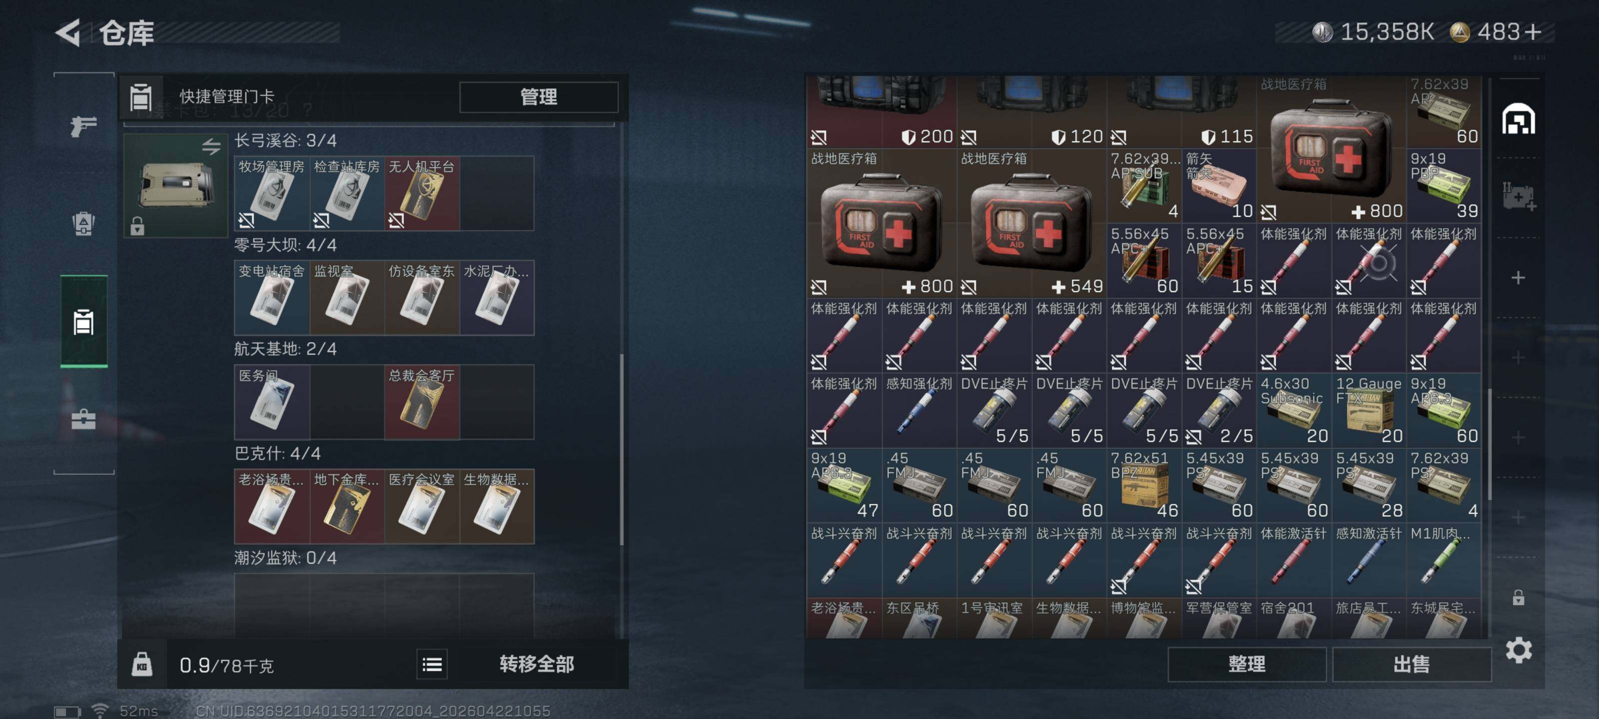
Task: Open the backpack tab in left sidebar
Action: [x=83, y=223]
